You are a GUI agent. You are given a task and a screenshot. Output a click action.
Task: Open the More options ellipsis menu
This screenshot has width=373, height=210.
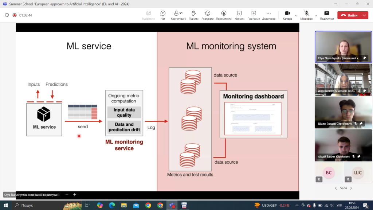click(269, 15)
